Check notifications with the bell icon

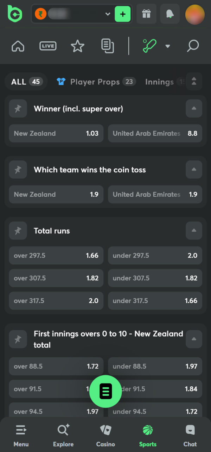click(x=170, y=14)
